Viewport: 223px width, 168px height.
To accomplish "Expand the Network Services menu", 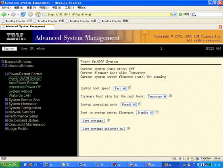I will click(x=6, y=112).
